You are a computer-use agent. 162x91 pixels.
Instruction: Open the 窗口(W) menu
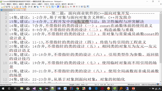click(x=70, y=4)
